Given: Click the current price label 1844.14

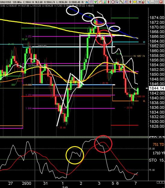Looking at the screenshot, I should point(157,88).
